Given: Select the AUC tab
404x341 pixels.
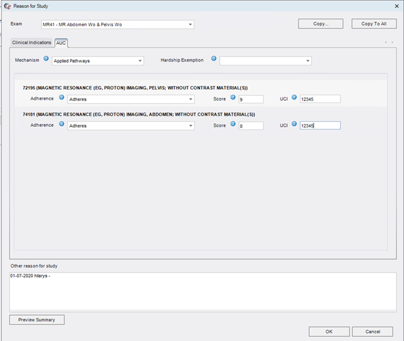Looking at the screenshot, I should click(x=61, y=43).
